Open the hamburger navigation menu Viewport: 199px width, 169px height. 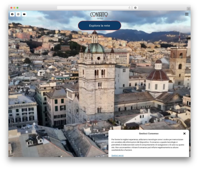coord(187,14)
